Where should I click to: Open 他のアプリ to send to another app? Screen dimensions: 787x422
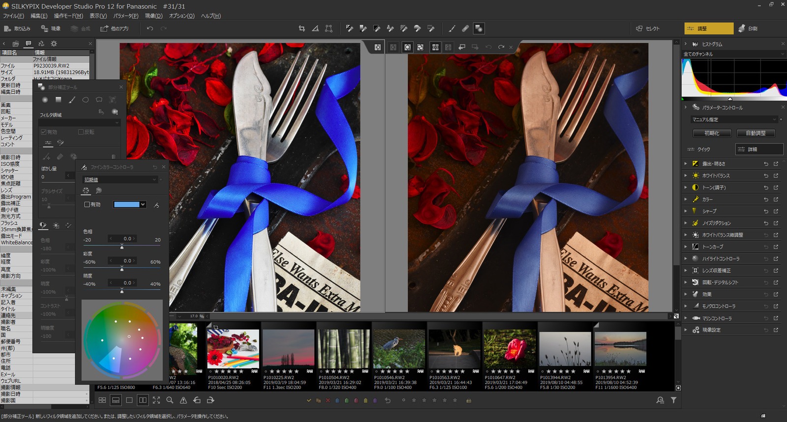point(115,28)
